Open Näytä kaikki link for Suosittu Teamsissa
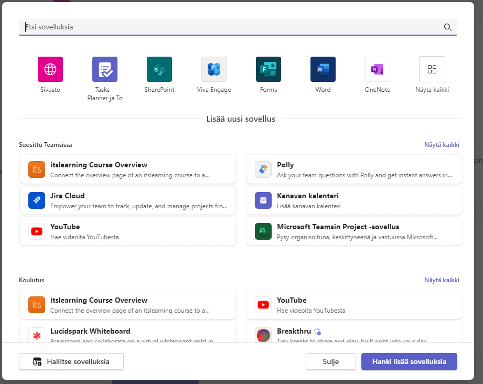483x384 pixels. pos(442,145)
